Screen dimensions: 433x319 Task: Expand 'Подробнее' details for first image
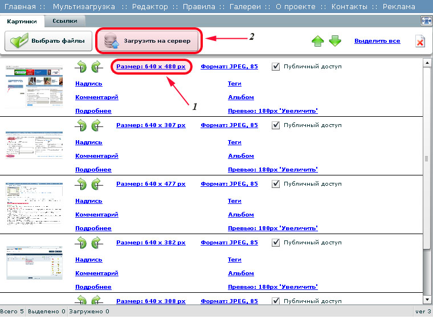pos(93,111)
